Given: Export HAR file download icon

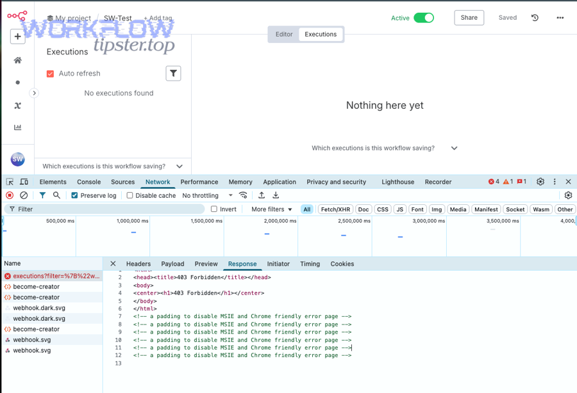Looking at the screenshot, I should point(276,195).
